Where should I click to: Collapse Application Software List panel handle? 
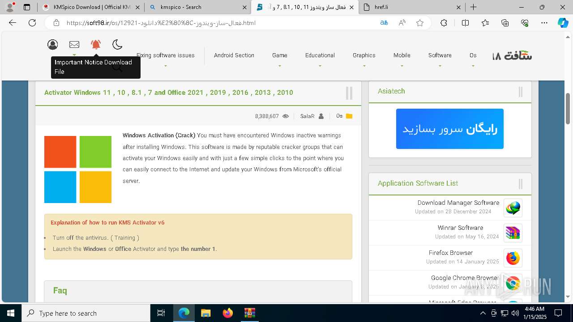pyautogui.click(x=521, y=183)
